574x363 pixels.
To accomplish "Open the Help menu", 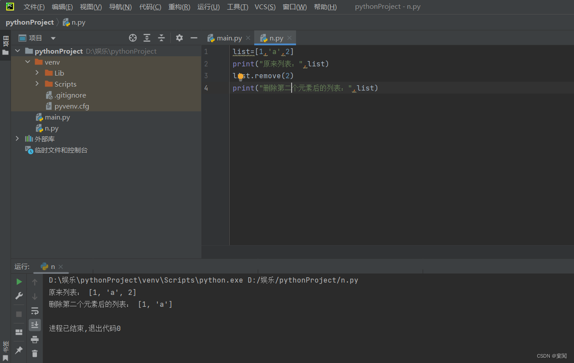I will click(x=325, y=7).
